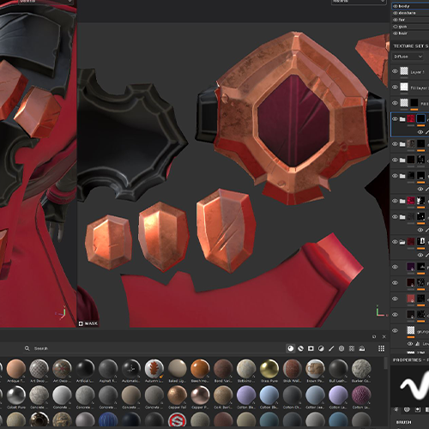Select the Smart Materials filter icon
This screenshot has height=429, width=429.
pos(300,348)
